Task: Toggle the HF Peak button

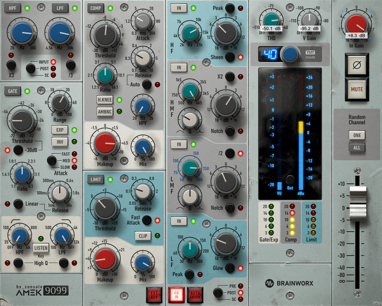Action: click(230, 8)
